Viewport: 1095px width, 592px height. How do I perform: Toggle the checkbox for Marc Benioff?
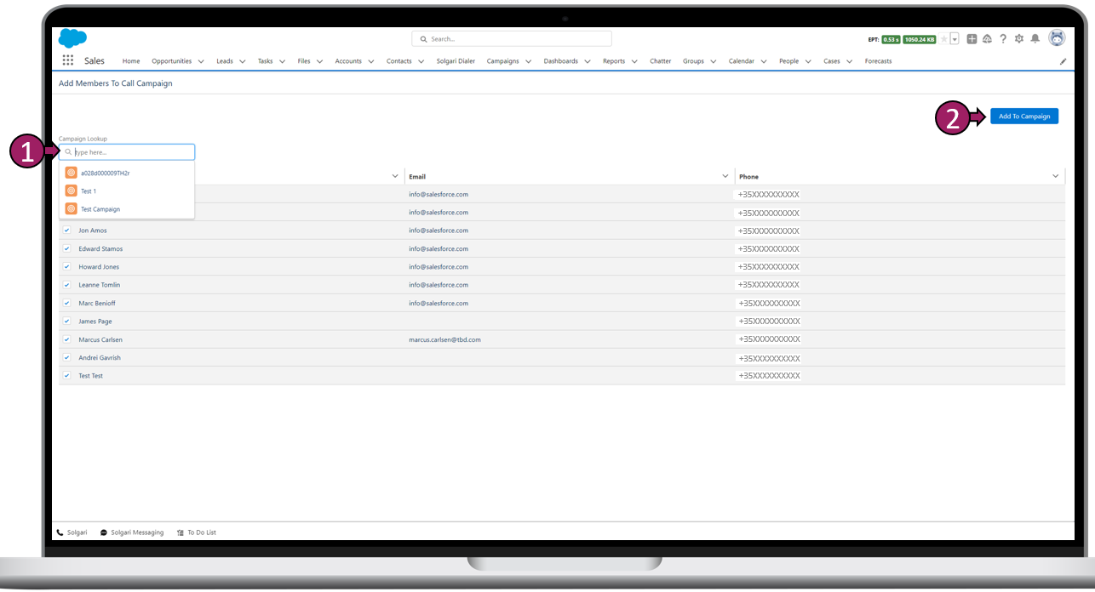[67, 303]
